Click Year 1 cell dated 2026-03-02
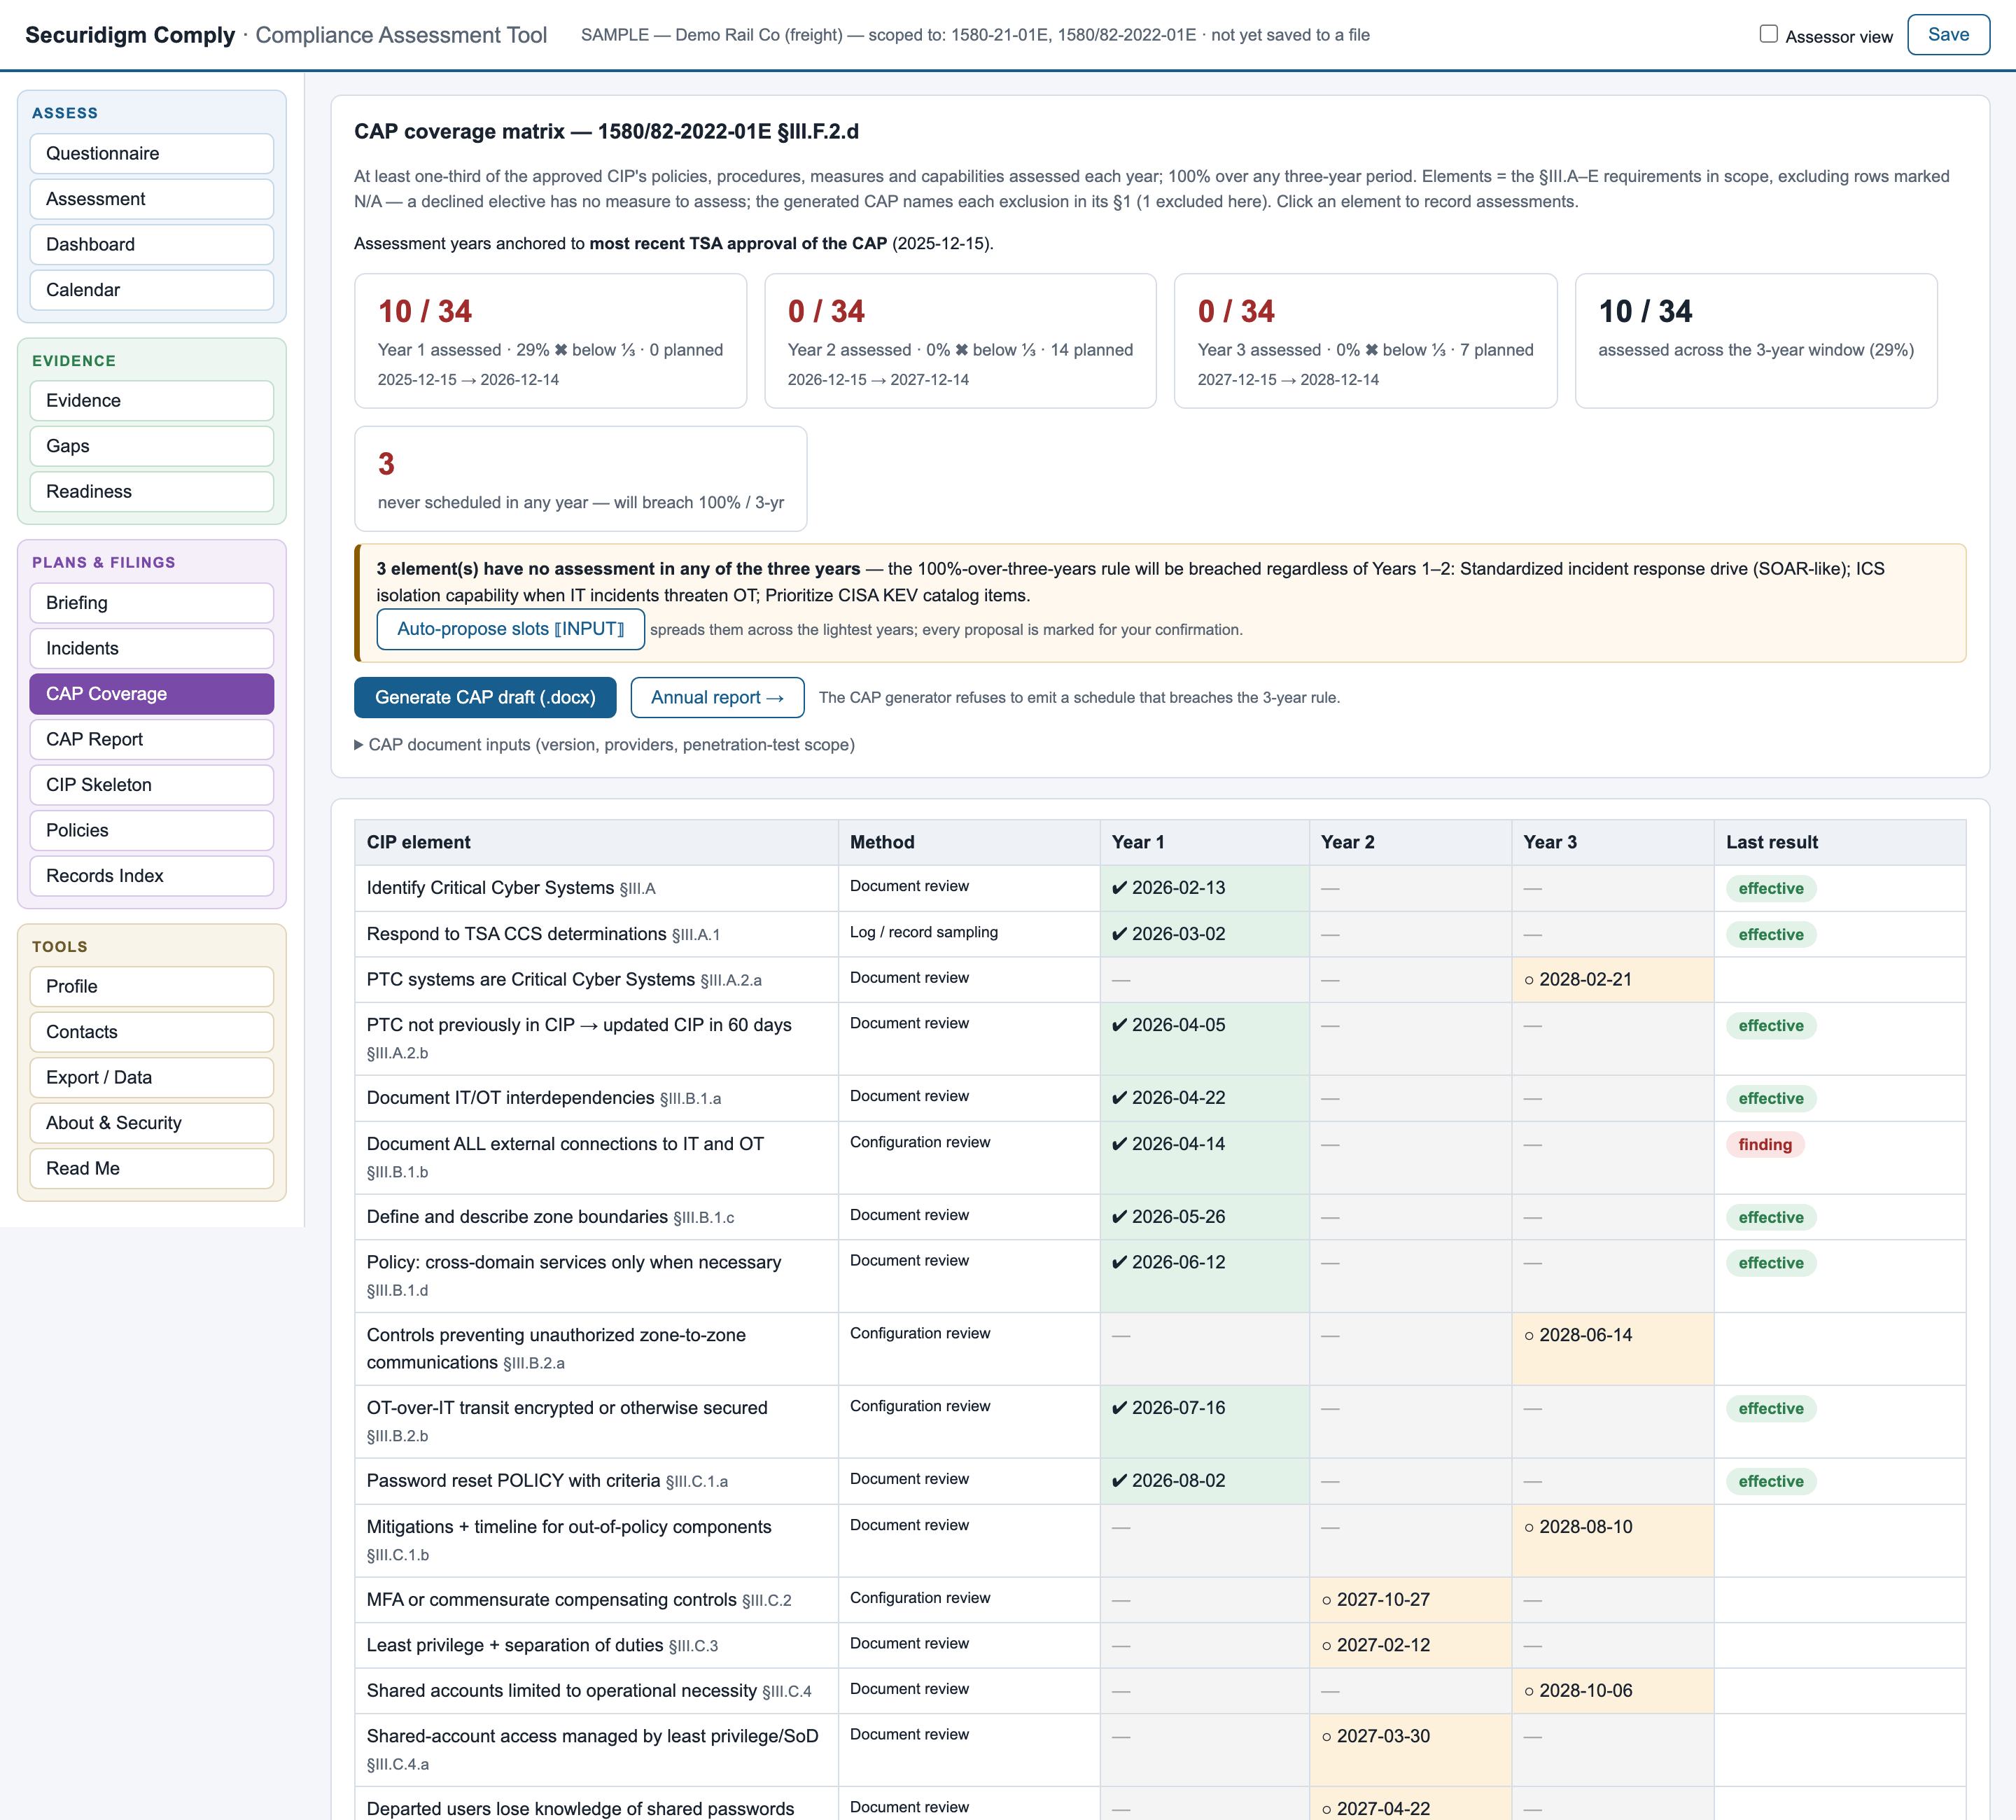The height and width of the screenshot is (1820, 2016). click(x=1204, y=934)
